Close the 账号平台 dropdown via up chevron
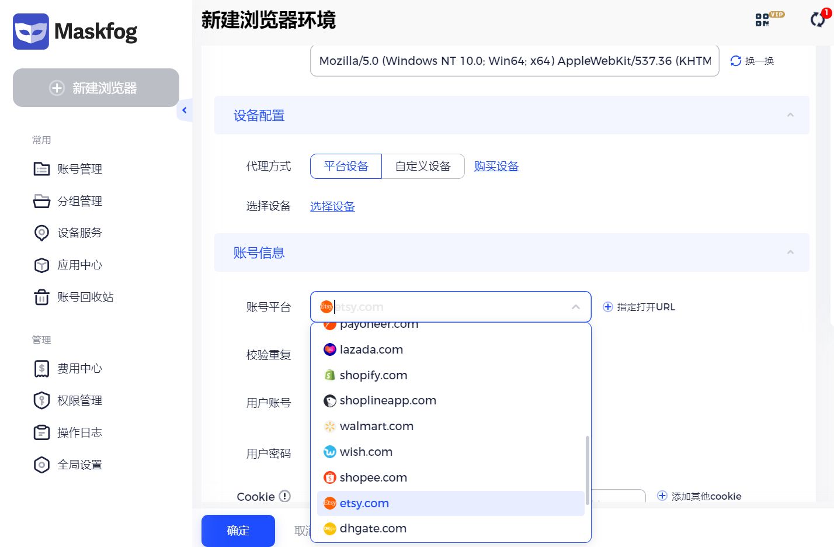 click(x=576, y=307)
